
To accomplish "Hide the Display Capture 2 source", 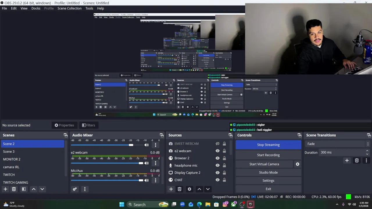I will pos(217,173).
